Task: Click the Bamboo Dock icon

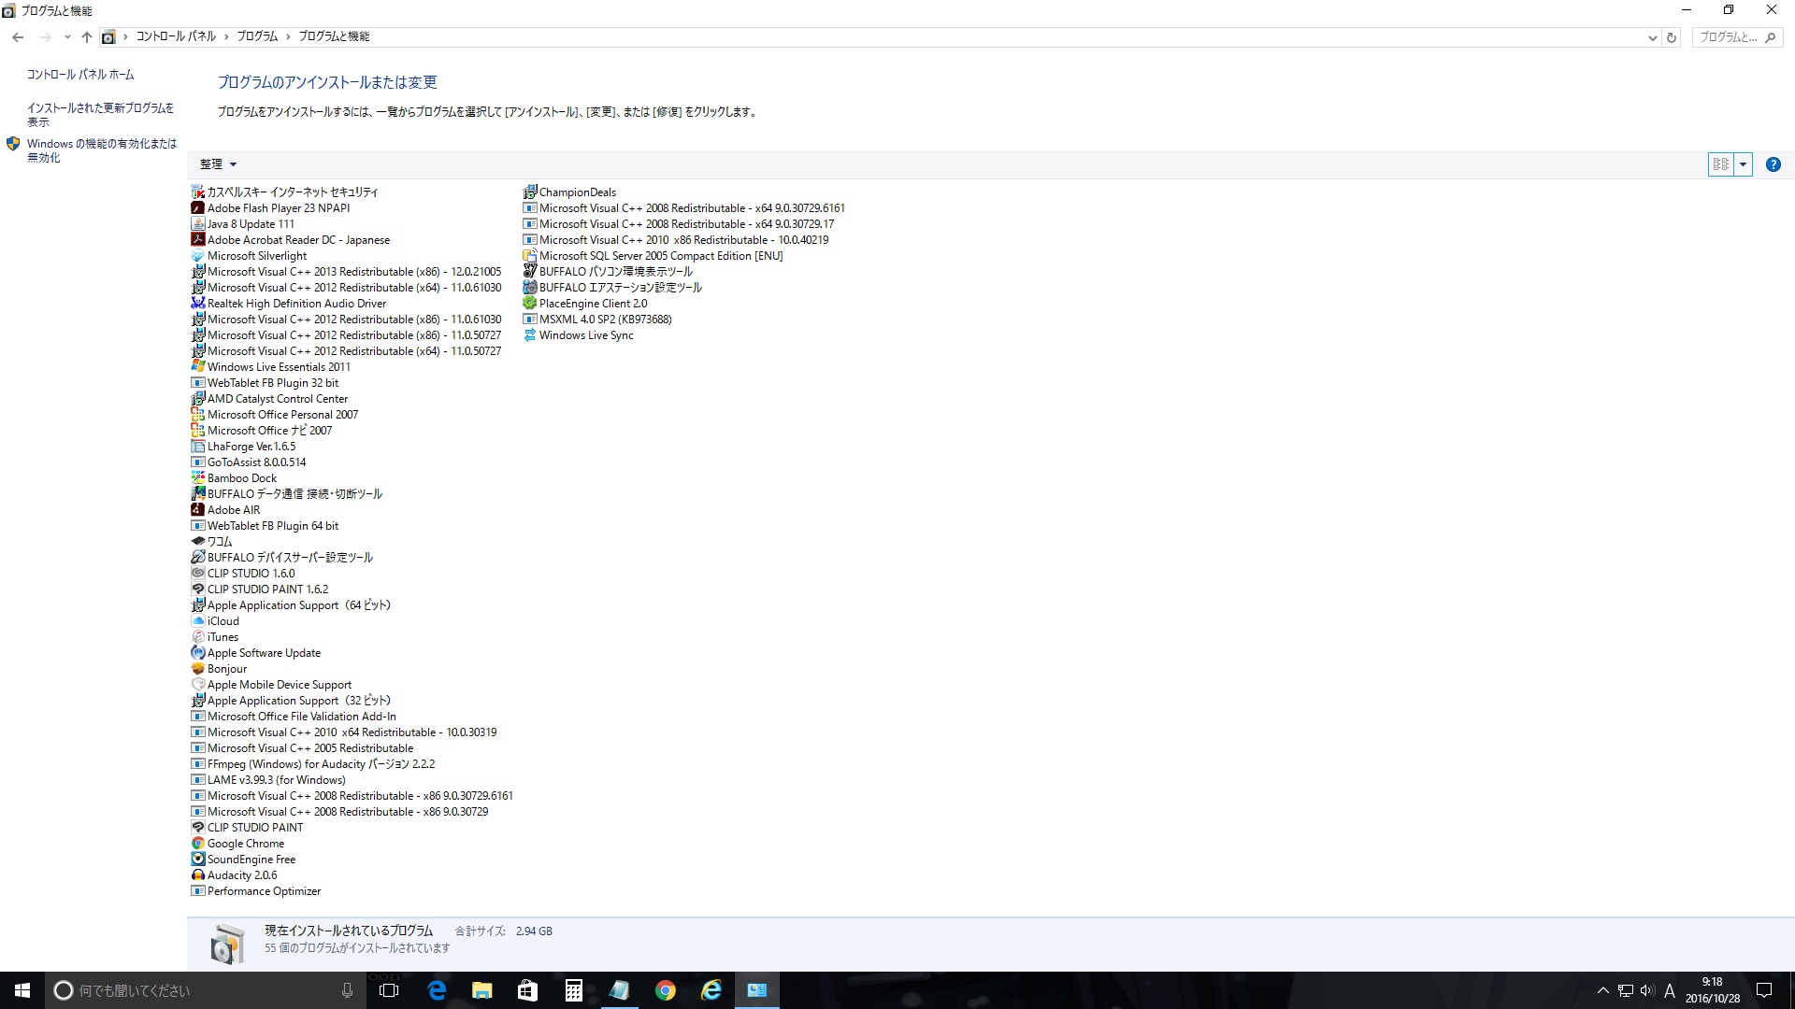Action: click(x=198, y=478)
